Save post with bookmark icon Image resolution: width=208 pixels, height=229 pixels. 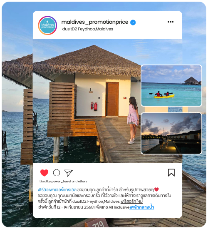pyautogui.click(x=171, y=173)
